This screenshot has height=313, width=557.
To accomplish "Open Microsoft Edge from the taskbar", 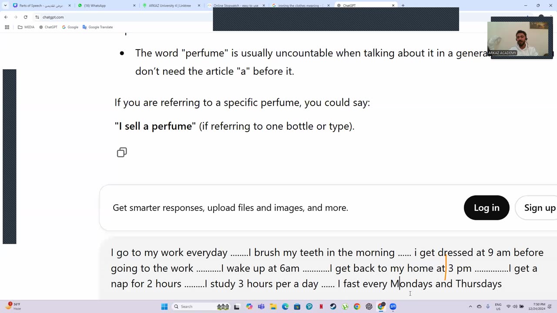I will tap(285, 306).
